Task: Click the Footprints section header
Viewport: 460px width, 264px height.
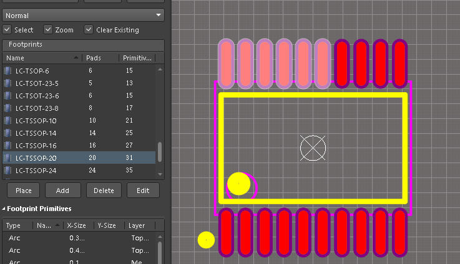Action: 83,44
